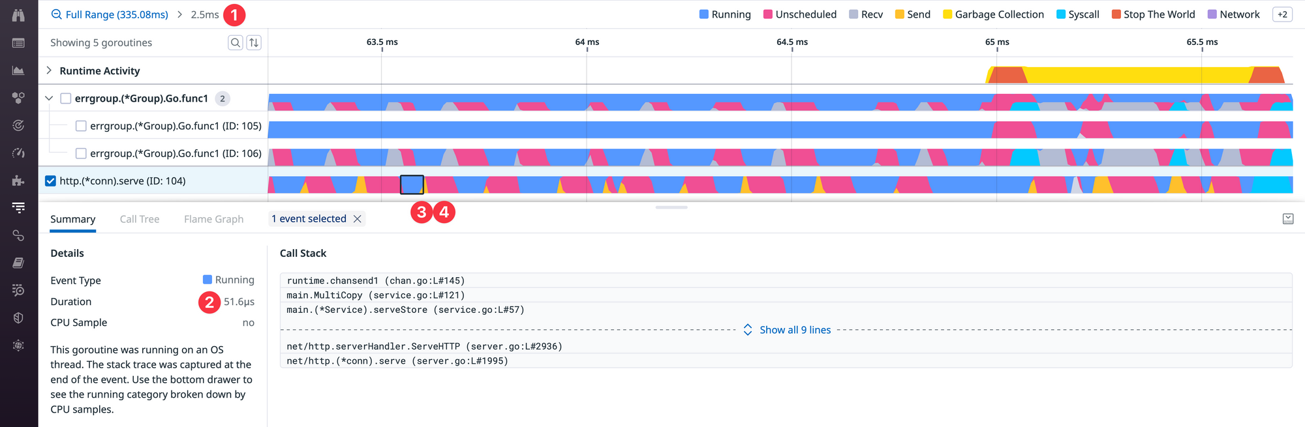
Task: Click the drawer drag handle above Summary
Action: click(671, 207)
